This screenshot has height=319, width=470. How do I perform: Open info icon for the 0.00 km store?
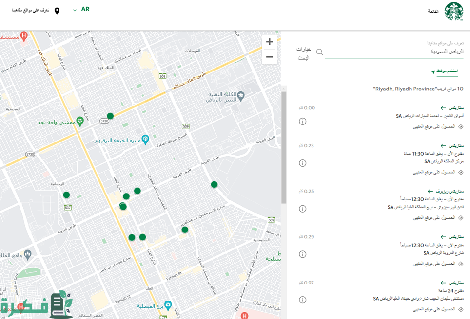click(302, 121)
